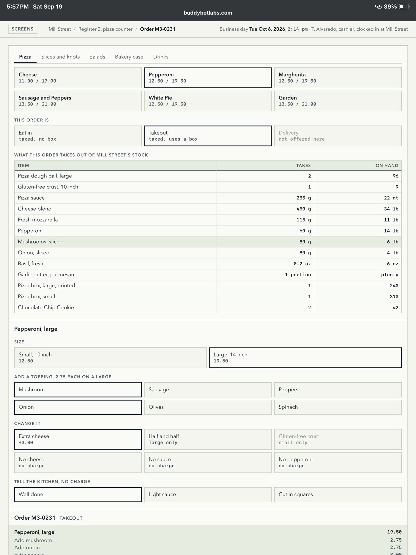
Task: Select the Cheese blend stock row
Action: [208, 209]
